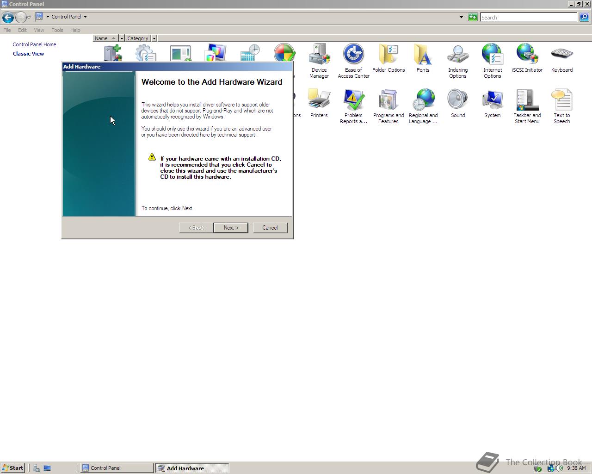This screenshot has height=474, width=592.
Task: Select the Add Hardware icon in Control Panel
Action: pyautogui.click(x=112, y=53)
